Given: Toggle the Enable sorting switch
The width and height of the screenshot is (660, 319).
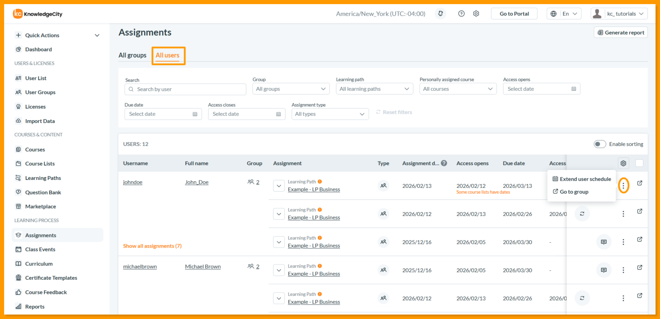Looking at the screenshot, I should click(x=599, y=144).
